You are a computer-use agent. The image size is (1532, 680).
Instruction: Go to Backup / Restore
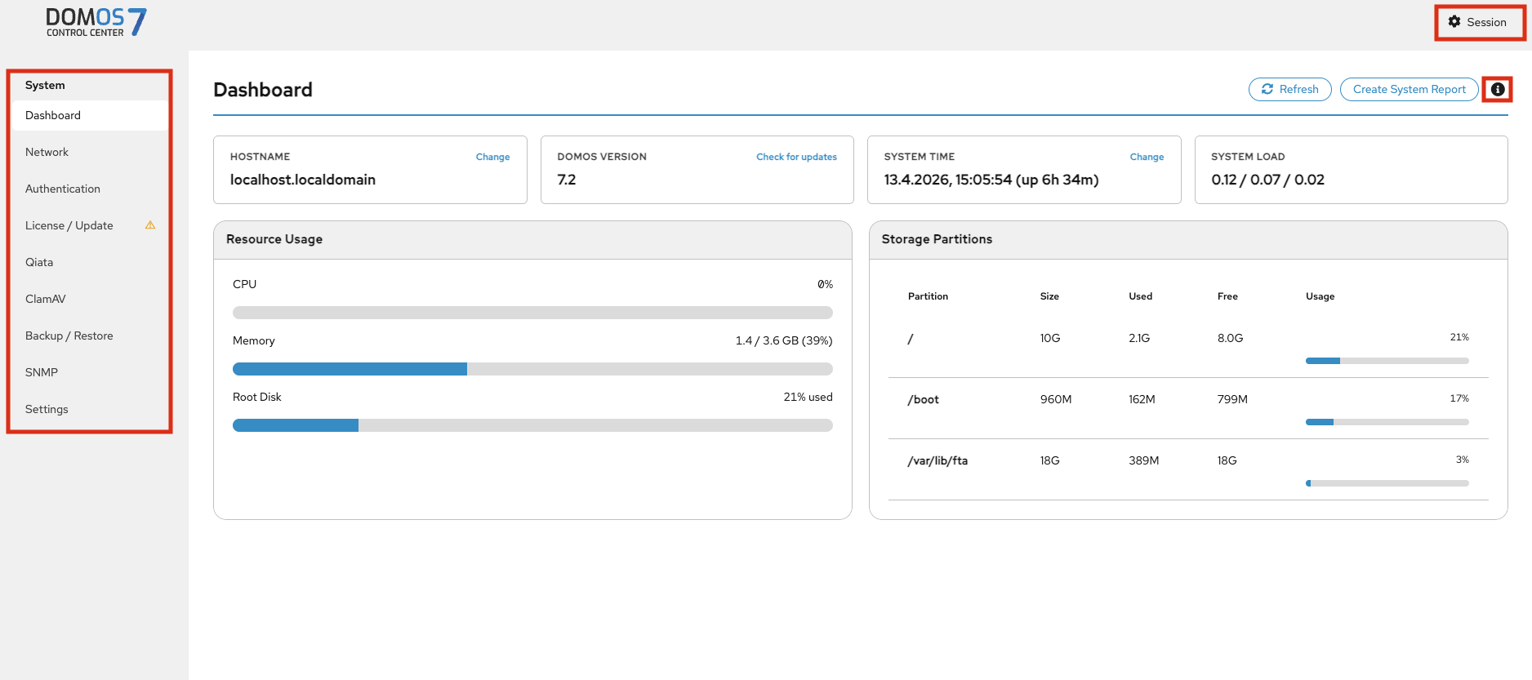pyautogui.click(x=90, y=336)
